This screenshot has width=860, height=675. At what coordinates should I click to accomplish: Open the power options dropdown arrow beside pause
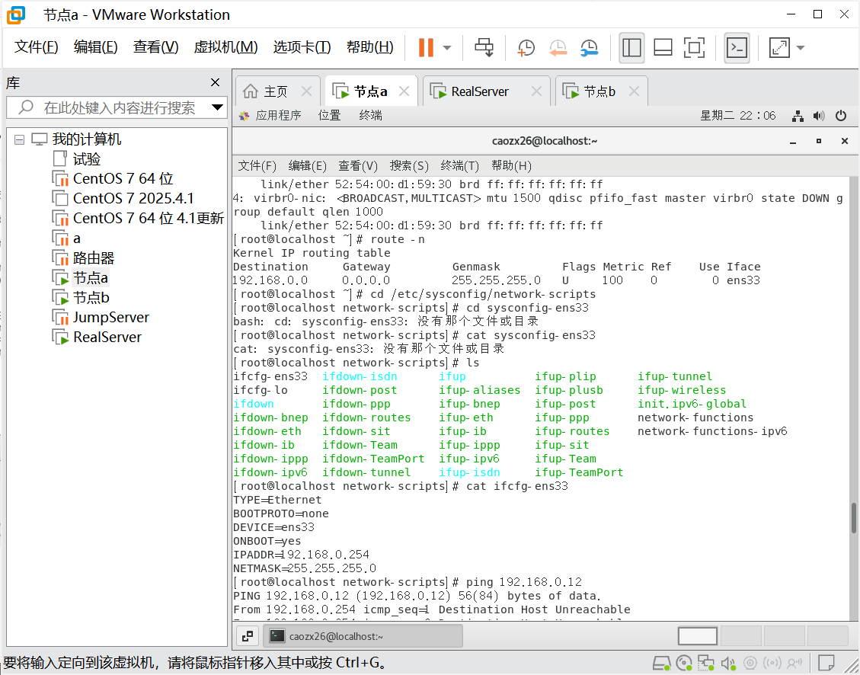tap(447, 48)
